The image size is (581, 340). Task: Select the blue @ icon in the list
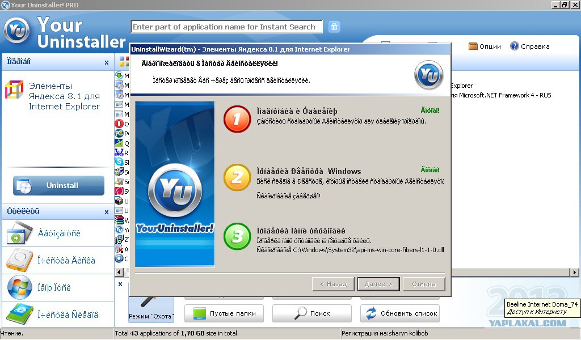[119, 258]
